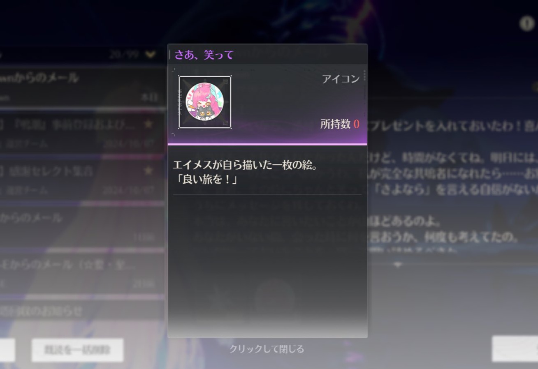Click the 所持数 0 owned count

[x=340, y=124]
